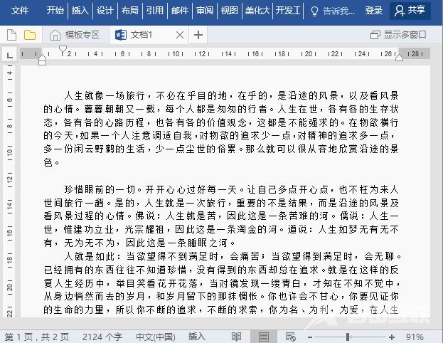Viewport: 443px width, 343px height.
Task: Open a new tab with the plus icon
Action: (x=198, y=35)
